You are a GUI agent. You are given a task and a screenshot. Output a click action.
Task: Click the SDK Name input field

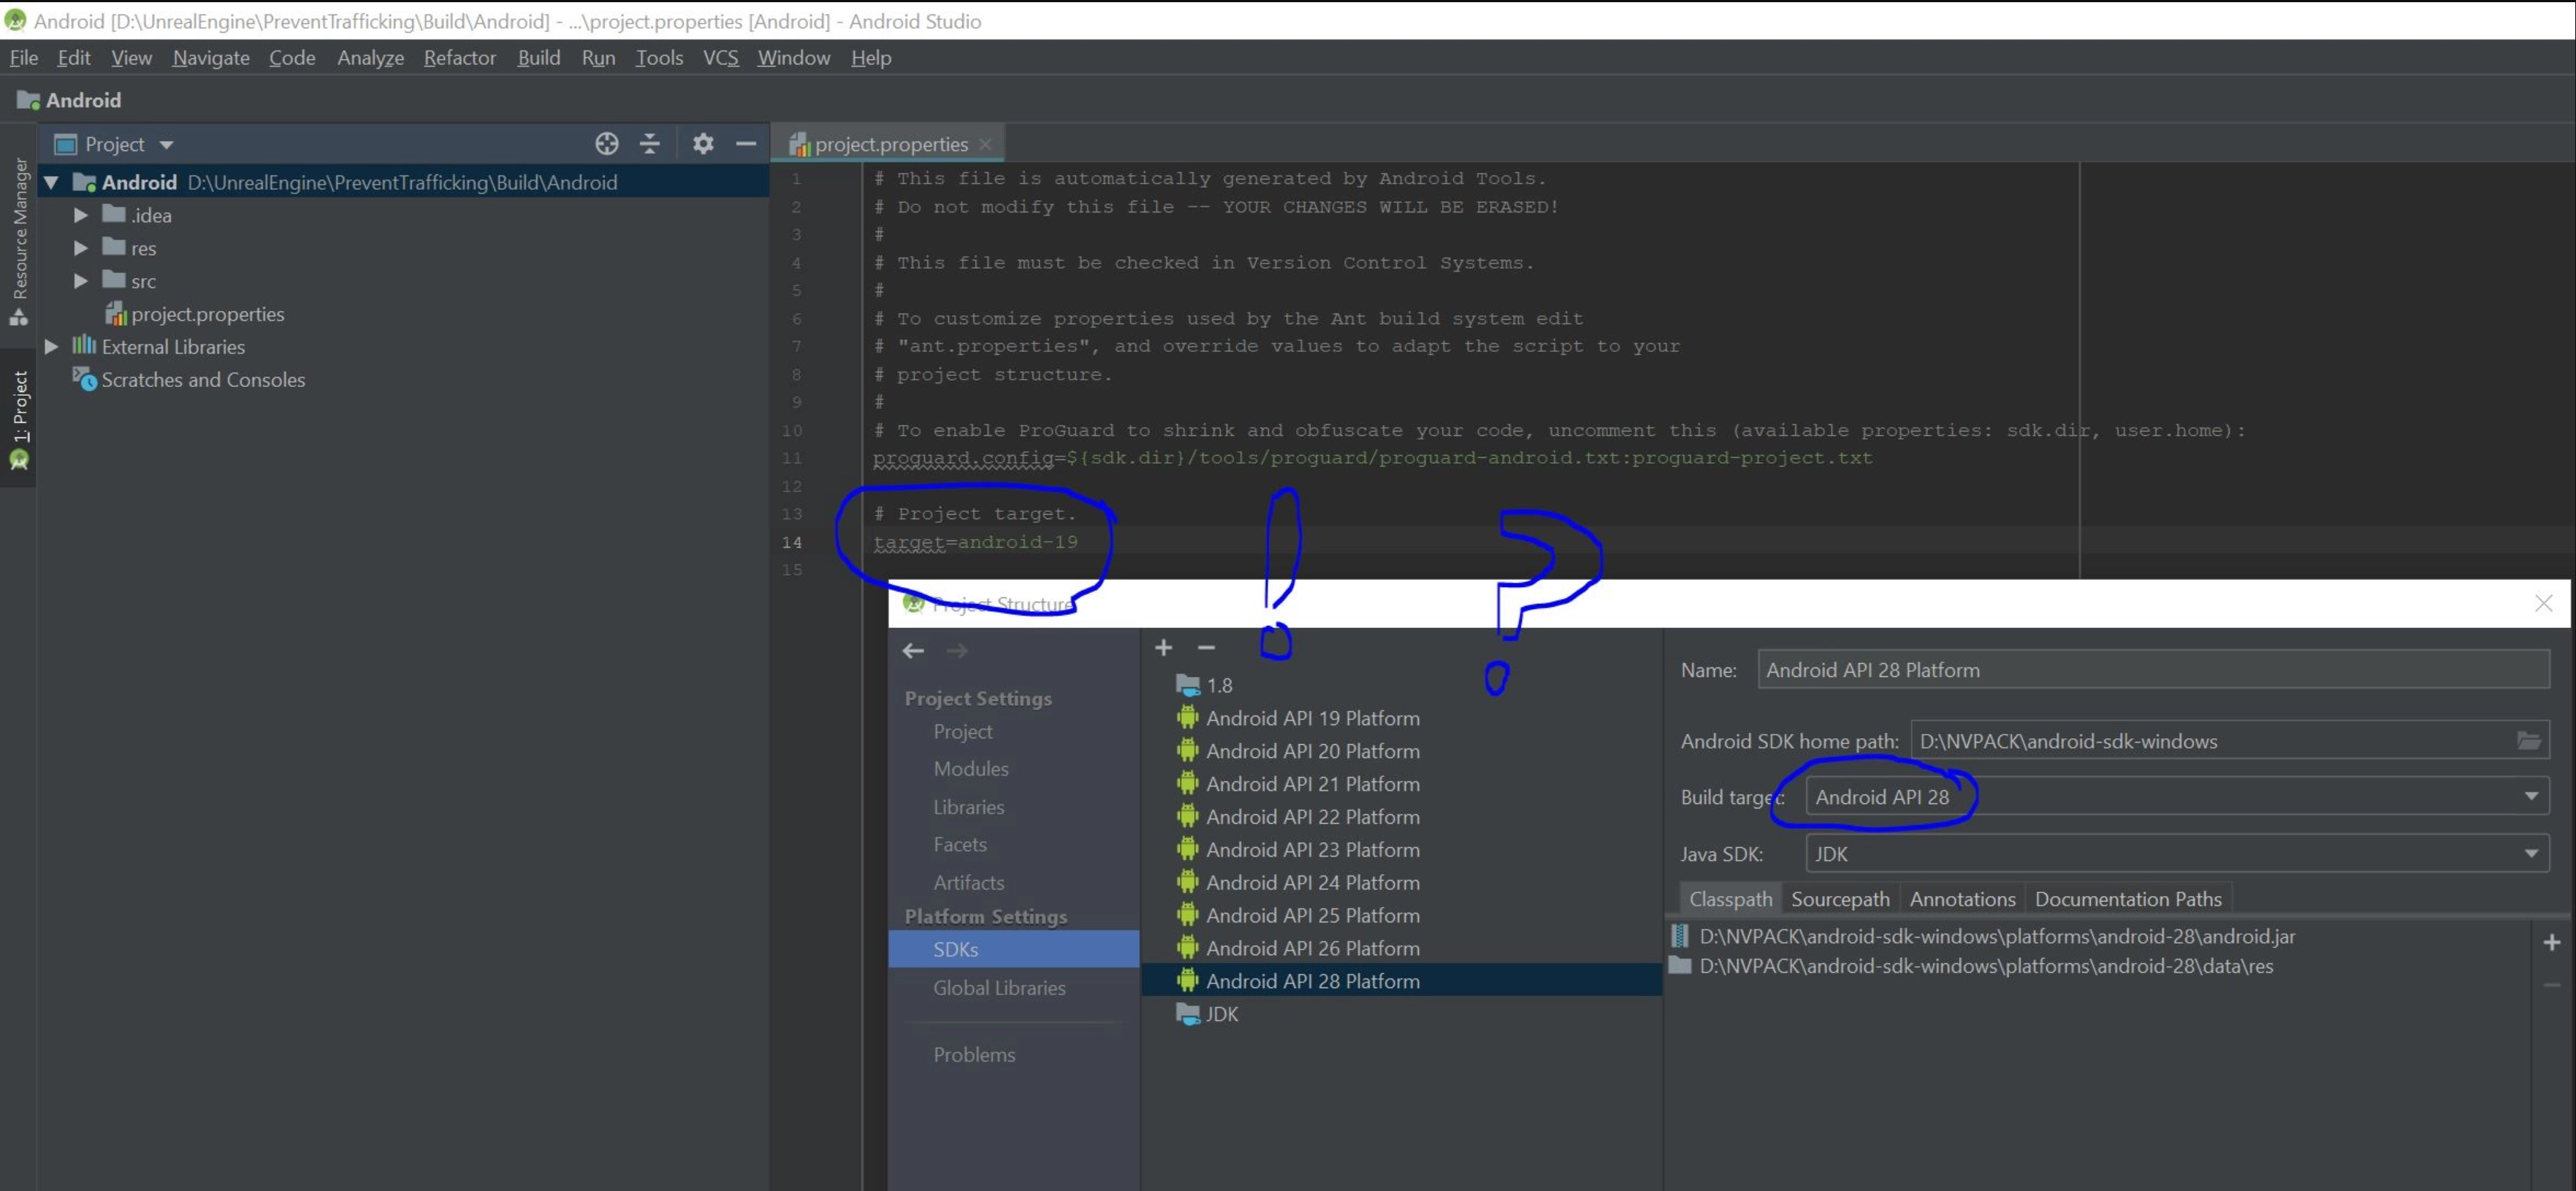pyautogui.click(x=2153, y=670)
